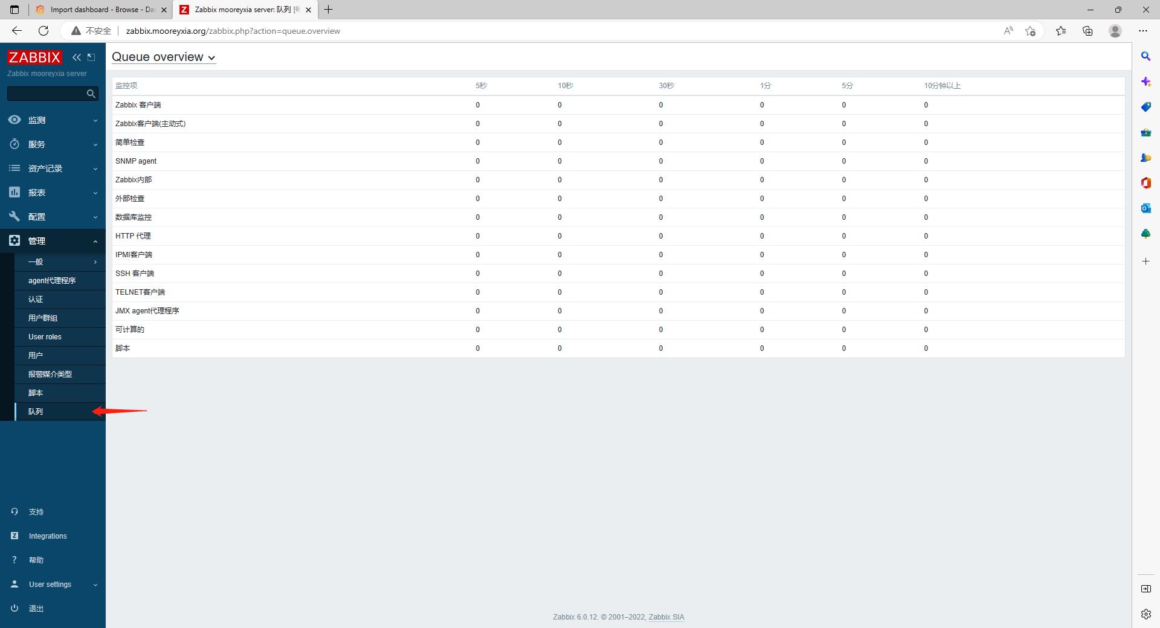Add this page to favorites

point(1031,31)
